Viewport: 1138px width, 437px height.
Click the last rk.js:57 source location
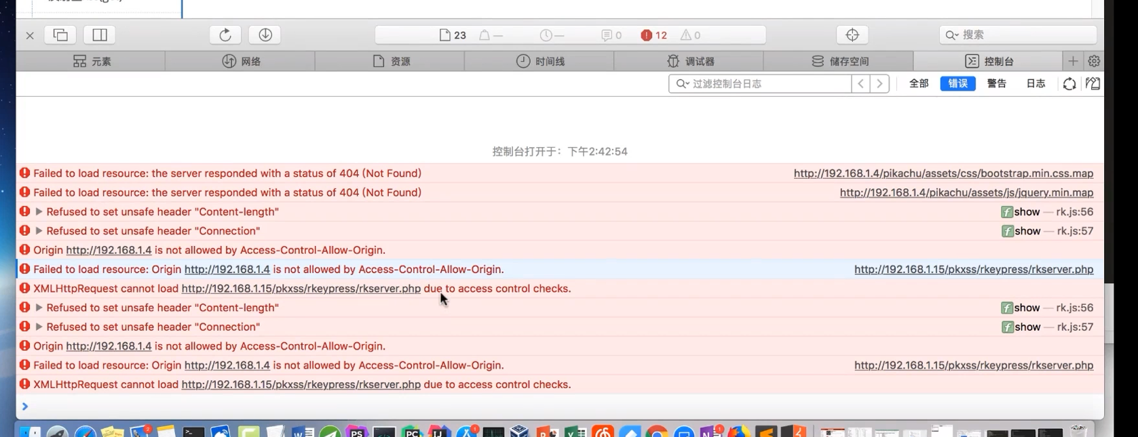(1075, 327)
